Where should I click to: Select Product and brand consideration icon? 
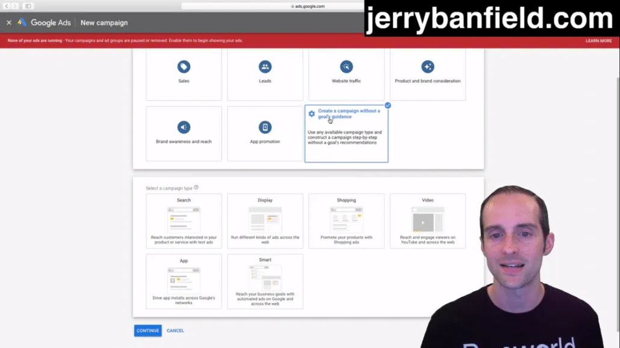click(x=427, y=67)
